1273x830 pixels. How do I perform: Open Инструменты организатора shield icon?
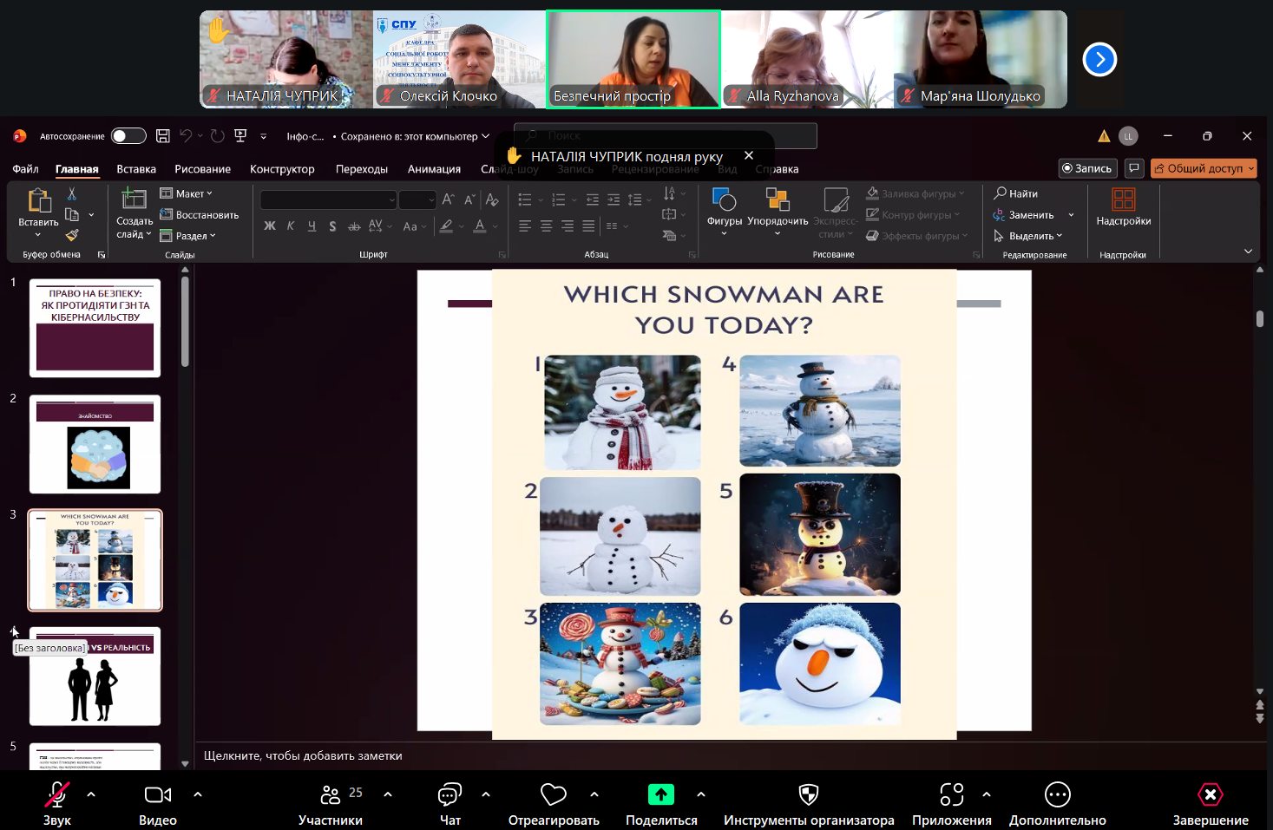(x=808, y=794)
